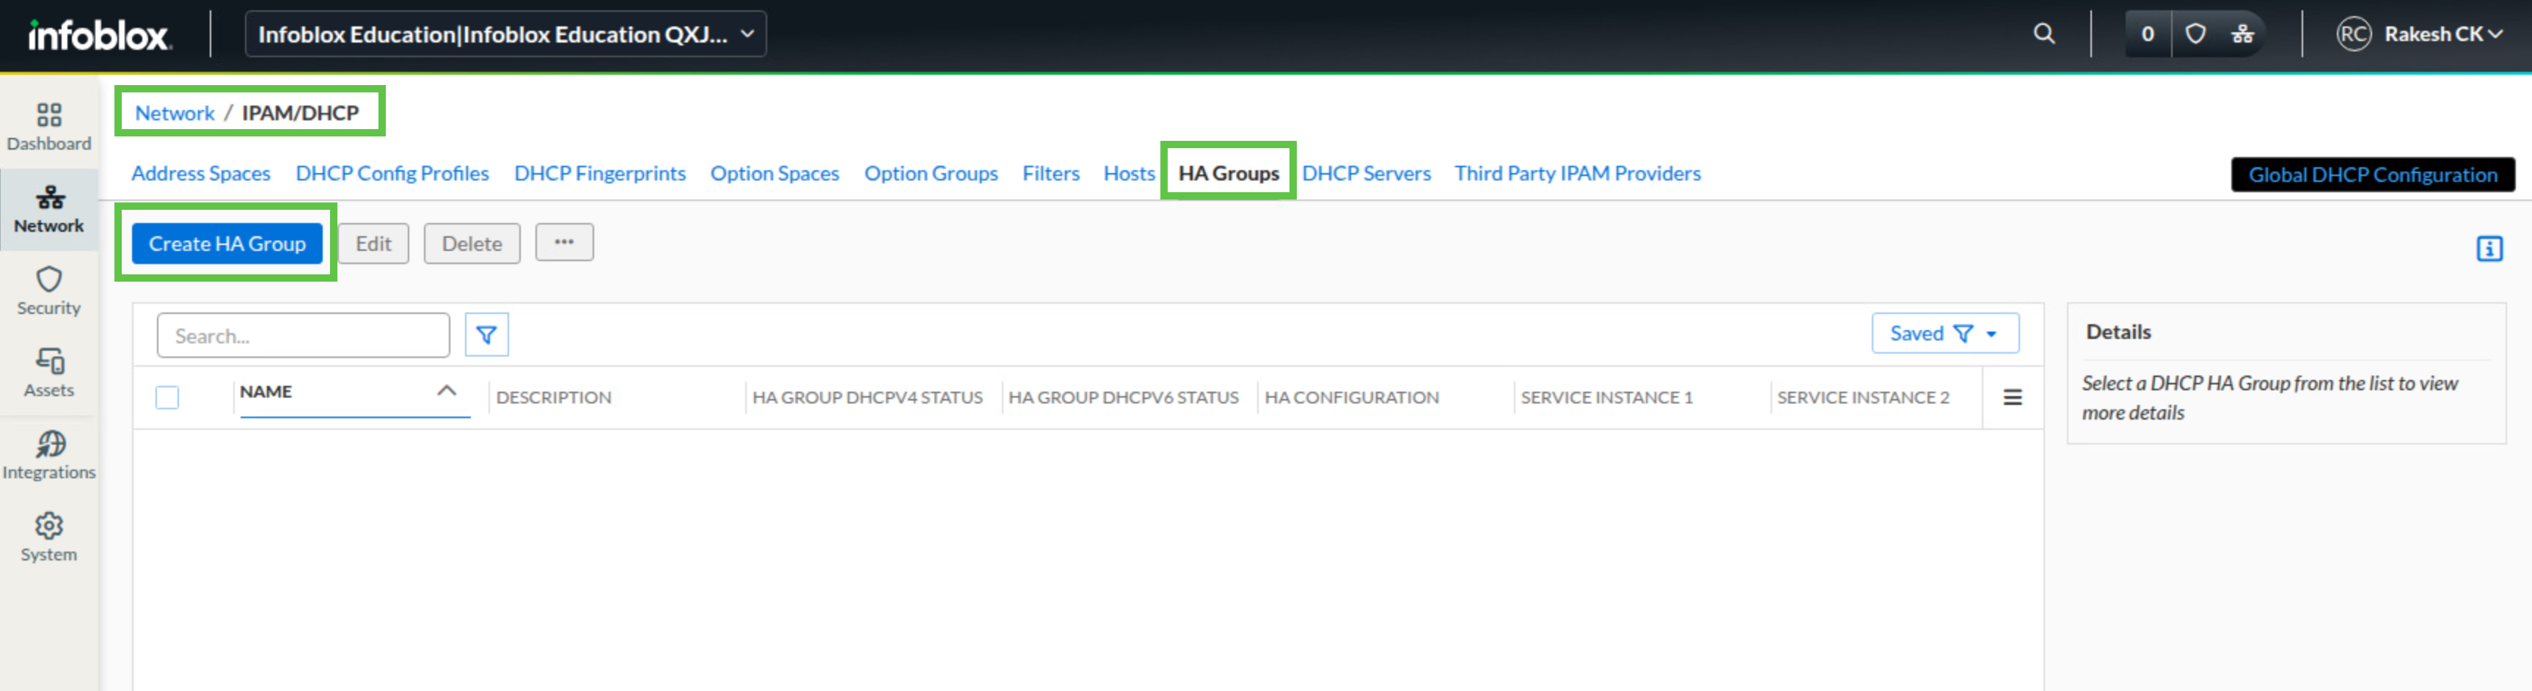
Task: Open the table filter funnel icon
Action: click(x=486, y=335)
